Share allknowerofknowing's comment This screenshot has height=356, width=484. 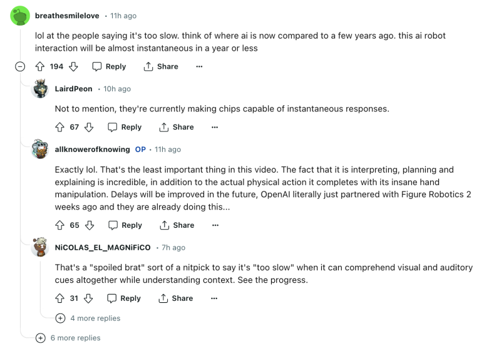(x=177, y=225)
